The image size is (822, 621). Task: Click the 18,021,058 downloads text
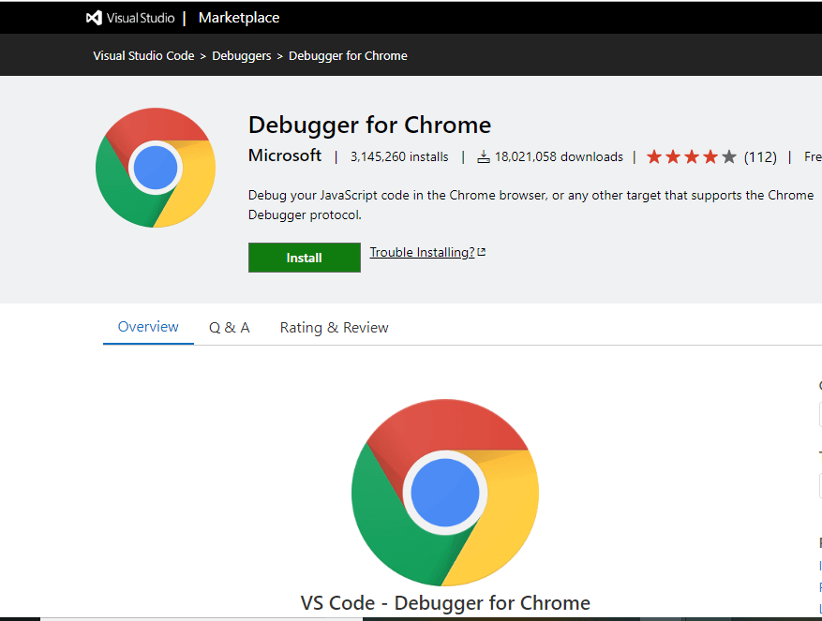(559, 156)
